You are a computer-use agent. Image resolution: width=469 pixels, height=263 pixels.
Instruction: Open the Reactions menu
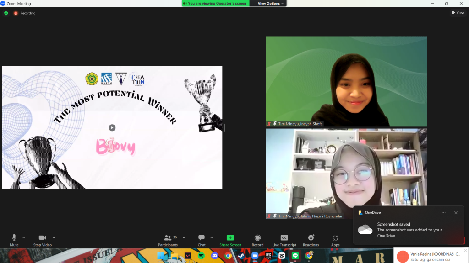pyautogui.click(x=311, y=240)
